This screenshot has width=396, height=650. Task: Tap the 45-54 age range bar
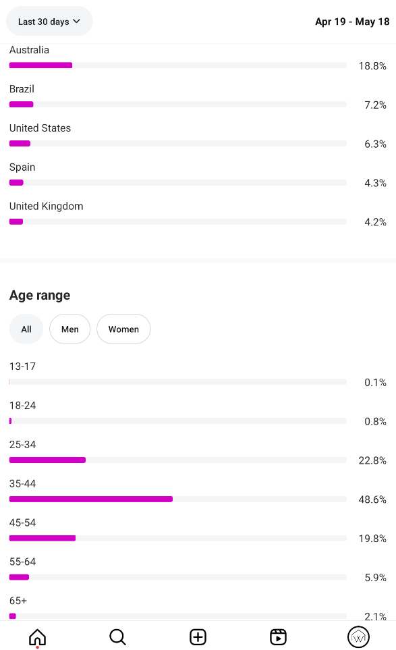point(177,538)
